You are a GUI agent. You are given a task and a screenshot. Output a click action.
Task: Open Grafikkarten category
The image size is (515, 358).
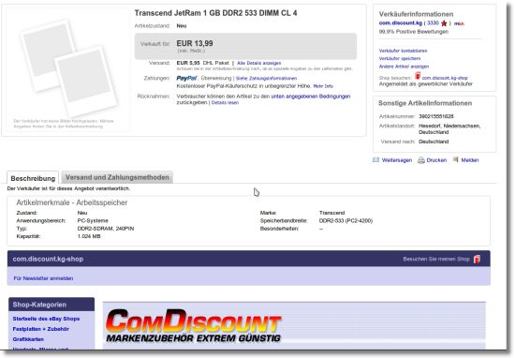click(x=28, y=339)
